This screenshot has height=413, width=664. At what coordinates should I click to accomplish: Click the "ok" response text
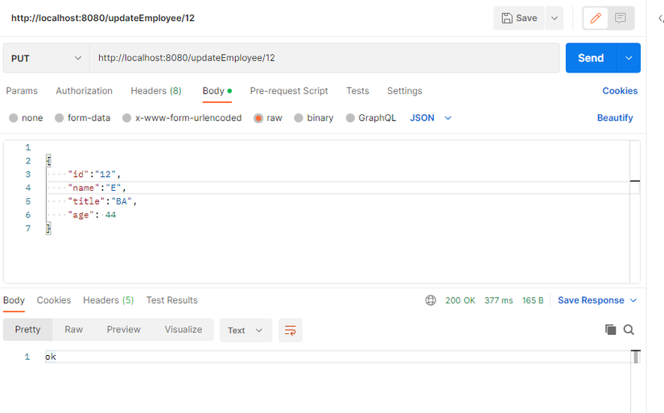(x=51, y=357)
